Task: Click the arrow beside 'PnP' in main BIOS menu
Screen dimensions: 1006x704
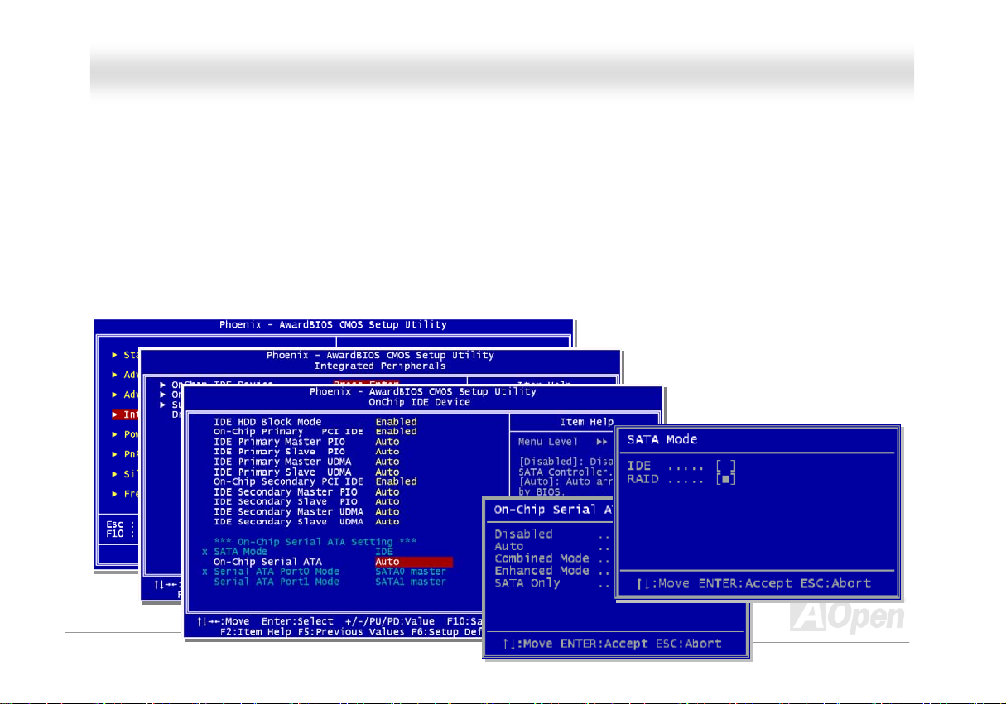Action: pyautogui.click(x=114, y=454)
